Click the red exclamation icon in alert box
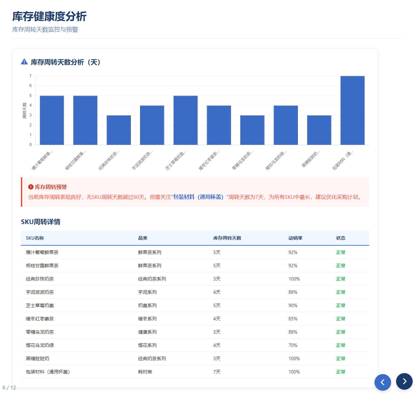Screen dimensions: 414x394 pos(31,187)
